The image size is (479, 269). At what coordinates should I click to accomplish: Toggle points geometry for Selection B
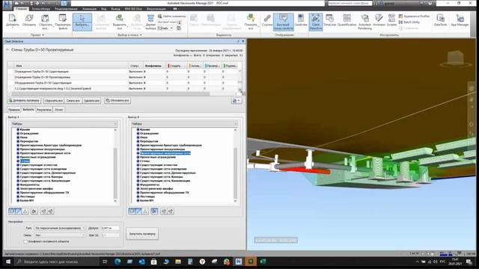[x=145, y=211]
